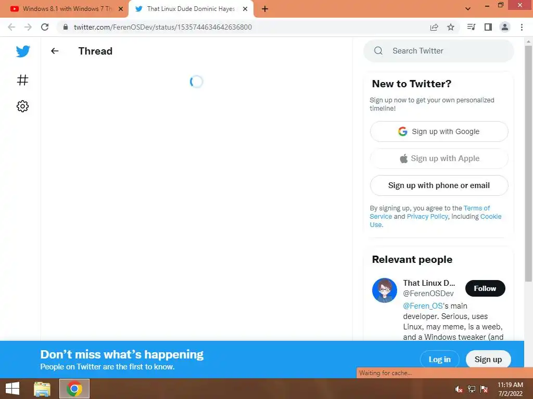Sign up with Google

click(439, 131)
